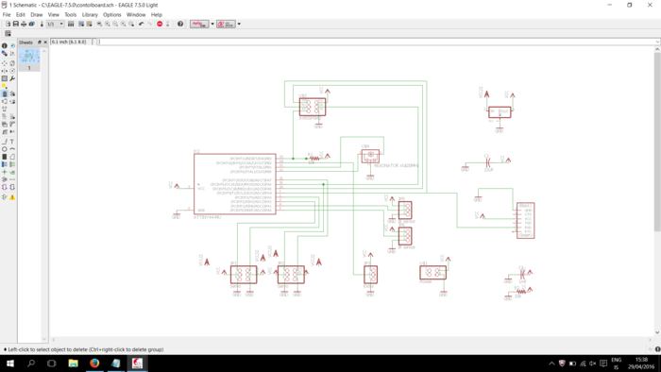
Task: Click into the command line input field
Action: pos(377,42)
